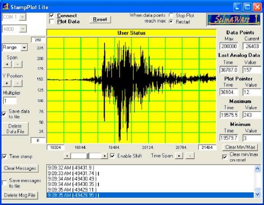Image resolution: width=264 pixels, height=205 pixels.
Task: Click the start time field 18204
Action: coord(56,147)
